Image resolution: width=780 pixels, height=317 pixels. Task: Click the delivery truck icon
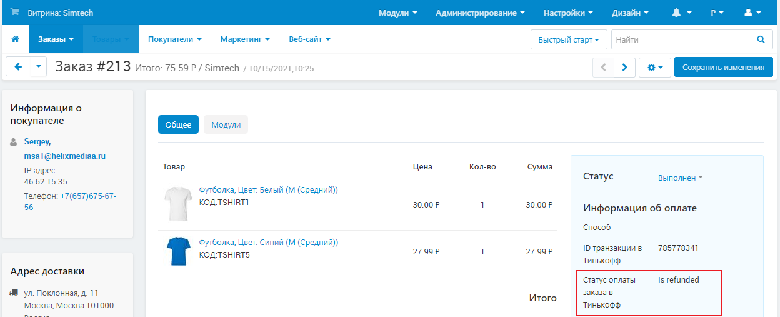(14, 293)
